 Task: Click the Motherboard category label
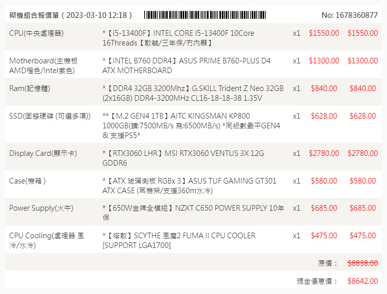[x=43, y=65]
